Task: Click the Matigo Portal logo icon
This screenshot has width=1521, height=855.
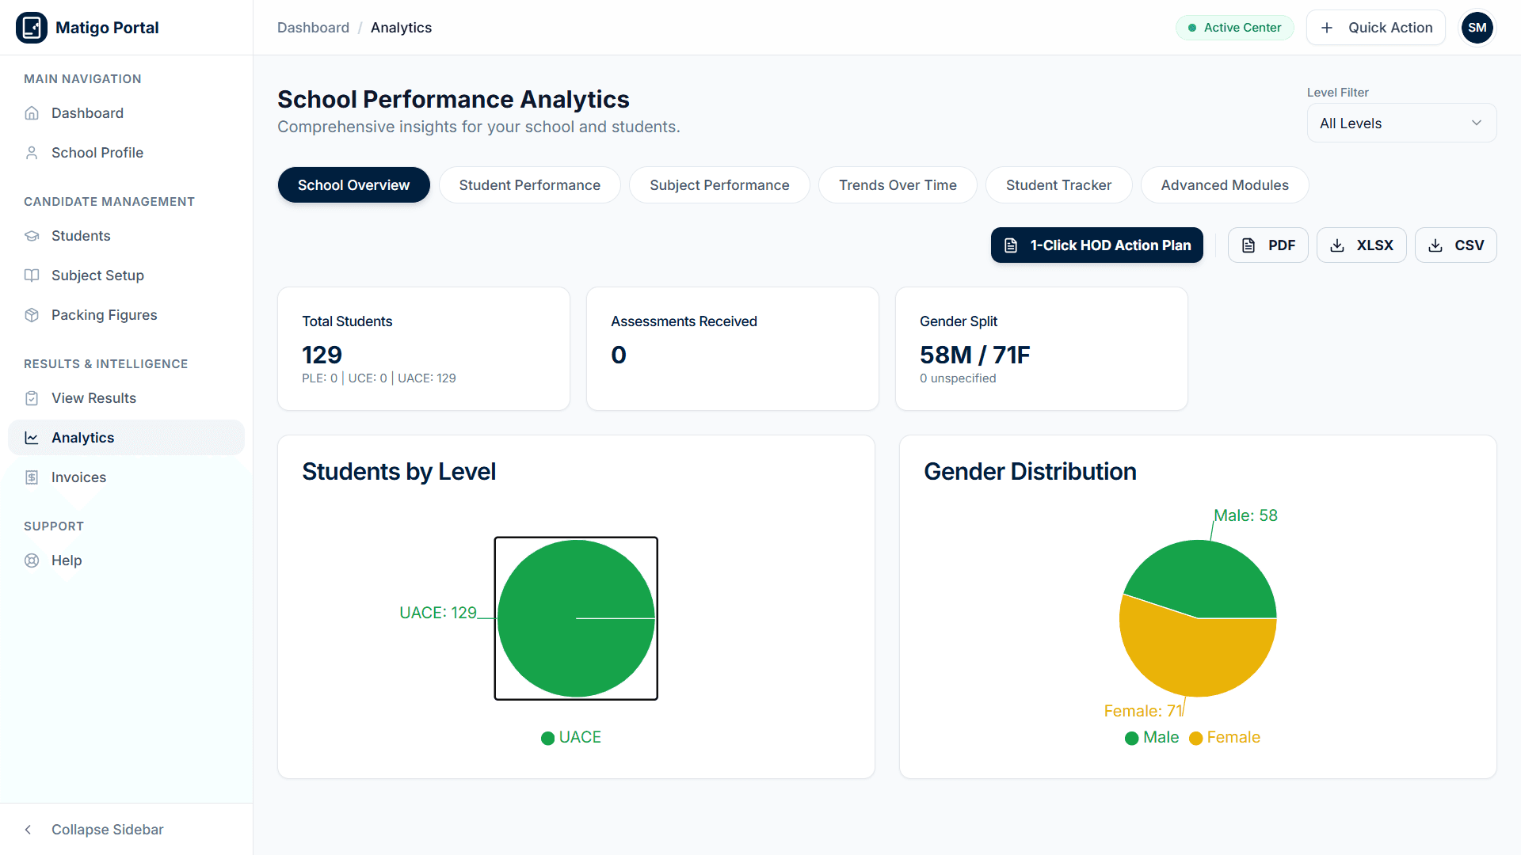Action: (x=32, y=28)
